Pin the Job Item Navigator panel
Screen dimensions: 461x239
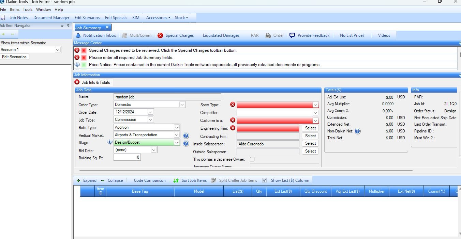point(68,26)
